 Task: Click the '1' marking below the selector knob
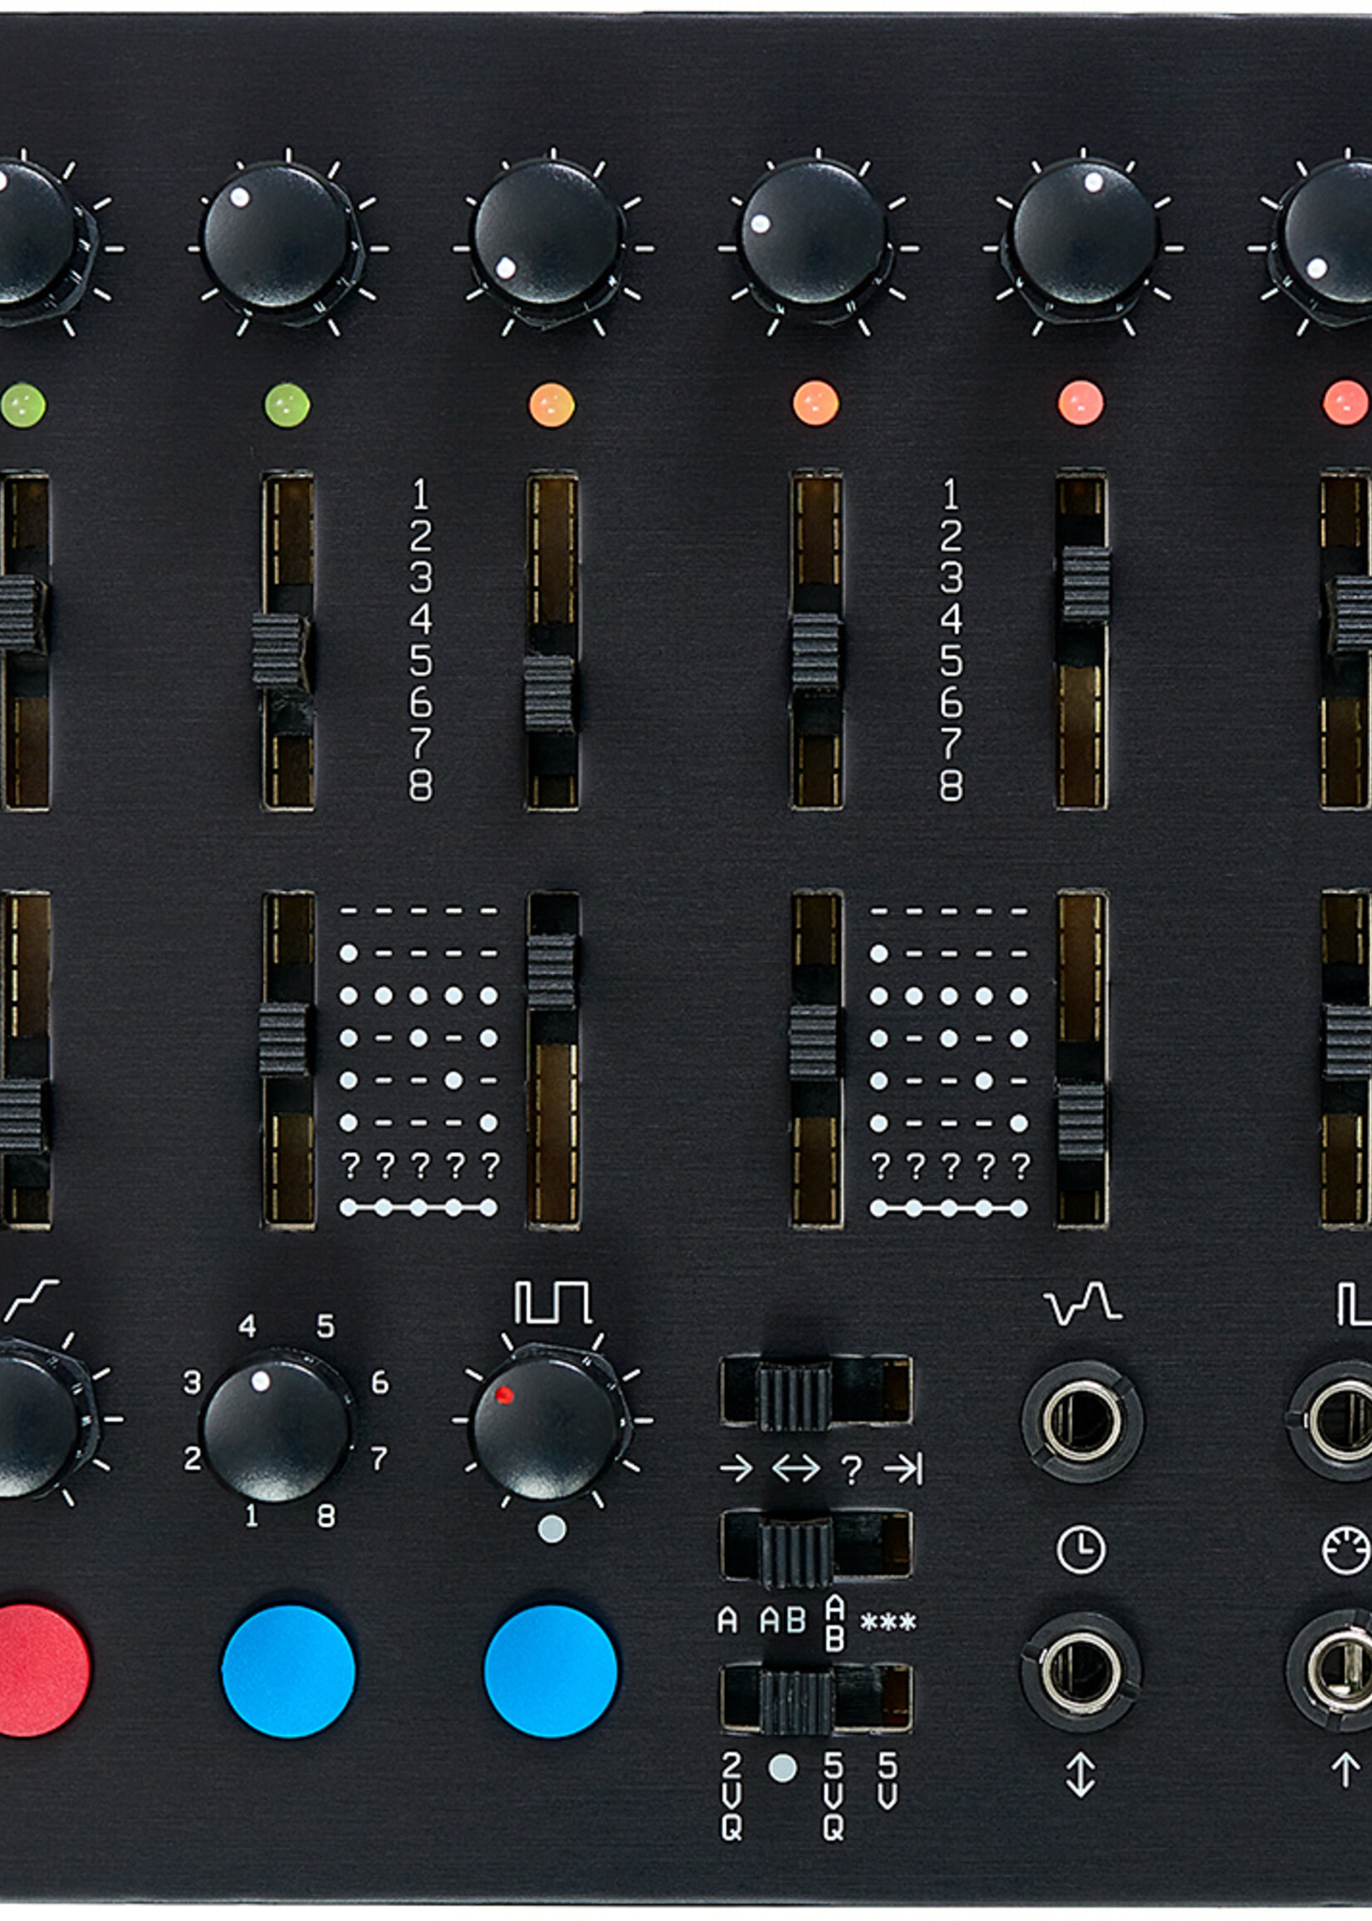pyautogui.click(x=251, y=1516)
